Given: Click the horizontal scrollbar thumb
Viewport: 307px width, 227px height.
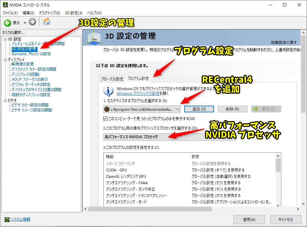Looking at the screenshot, I should pos(150,209).
